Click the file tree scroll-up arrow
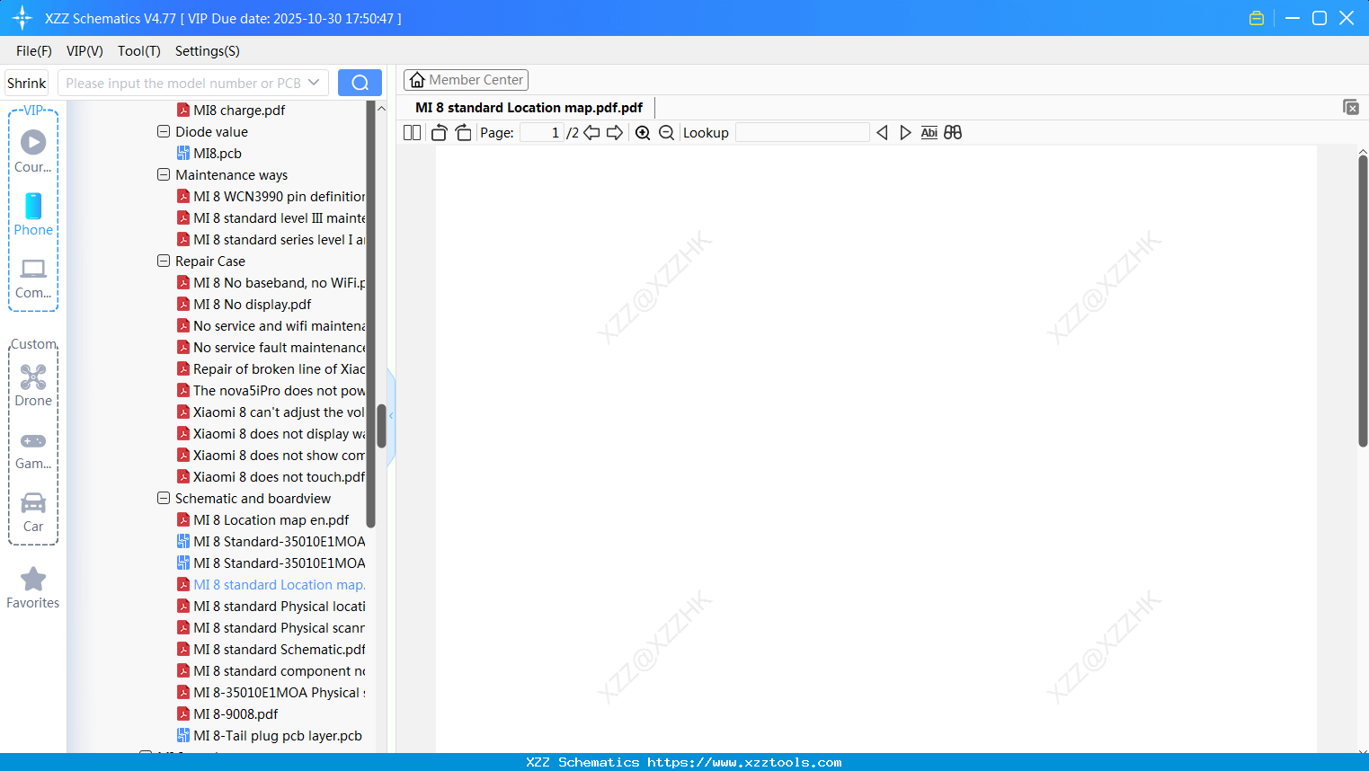 click(381, 109)
